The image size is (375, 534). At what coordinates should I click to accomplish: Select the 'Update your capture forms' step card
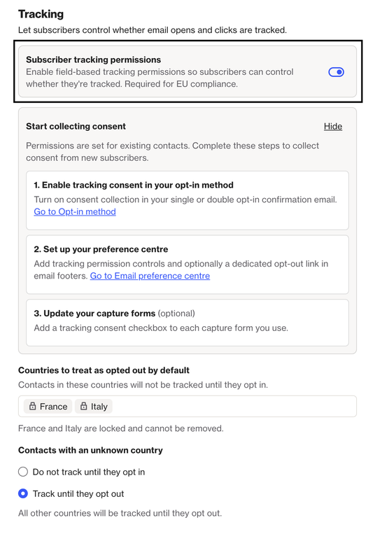(x=187, y=323)
